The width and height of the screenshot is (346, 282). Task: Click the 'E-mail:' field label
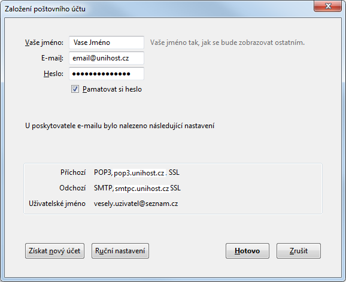point(52,58)
